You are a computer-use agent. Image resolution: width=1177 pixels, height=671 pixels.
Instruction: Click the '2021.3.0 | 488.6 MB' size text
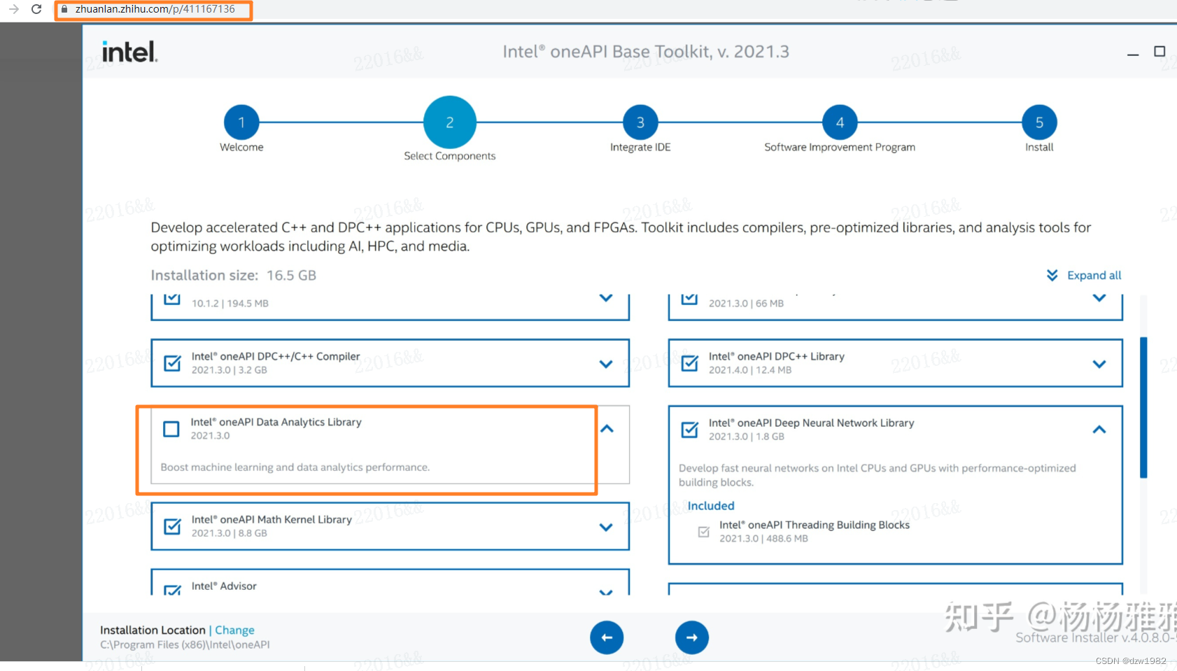point(763,538)
